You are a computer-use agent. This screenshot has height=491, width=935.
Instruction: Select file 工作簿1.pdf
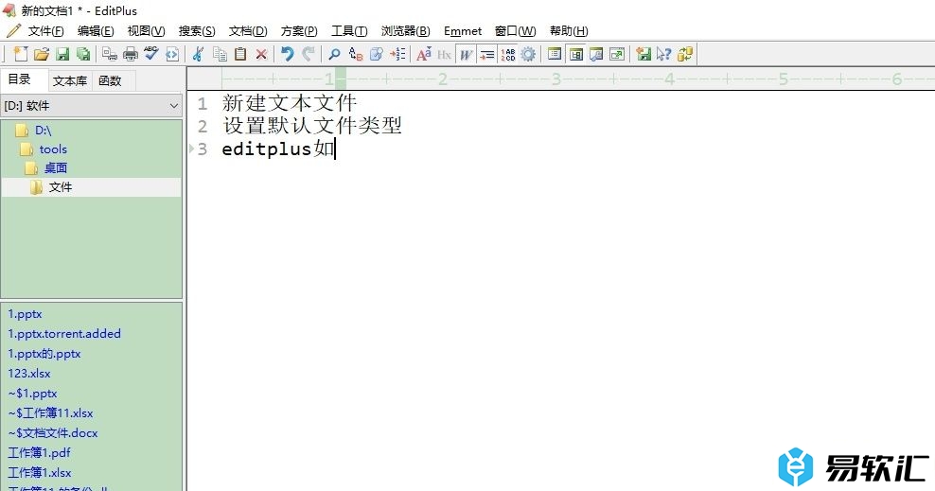pos(40,453)
